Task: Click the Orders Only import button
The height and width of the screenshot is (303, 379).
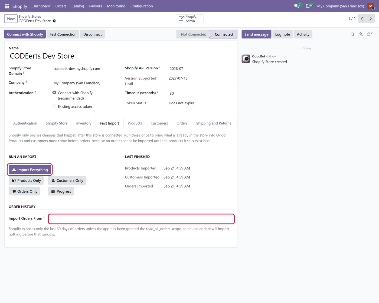Action: click(25, 191)
